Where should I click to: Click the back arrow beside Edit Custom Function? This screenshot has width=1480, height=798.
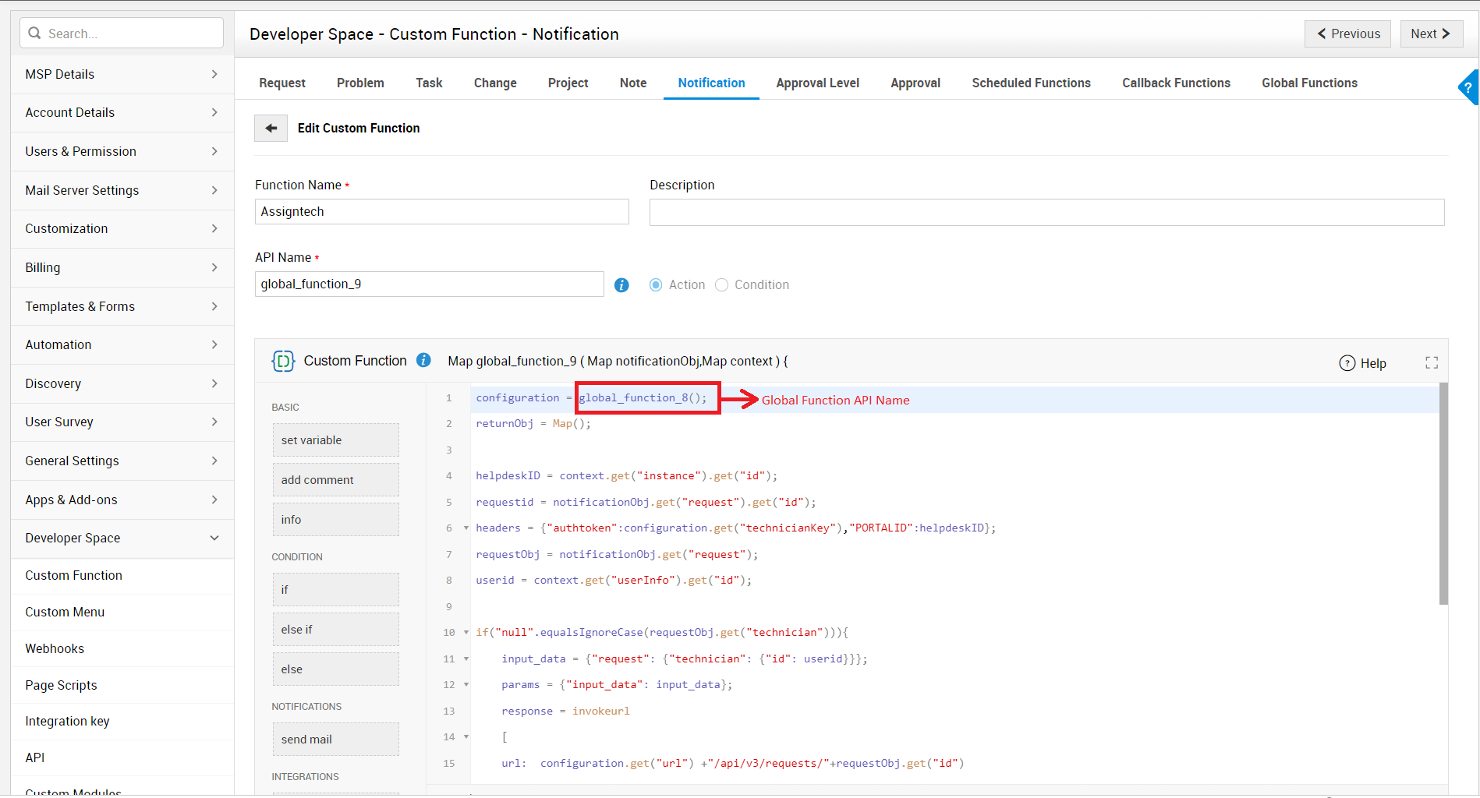click(271, 128)
